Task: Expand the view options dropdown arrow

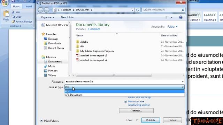Action: [172, 17]
